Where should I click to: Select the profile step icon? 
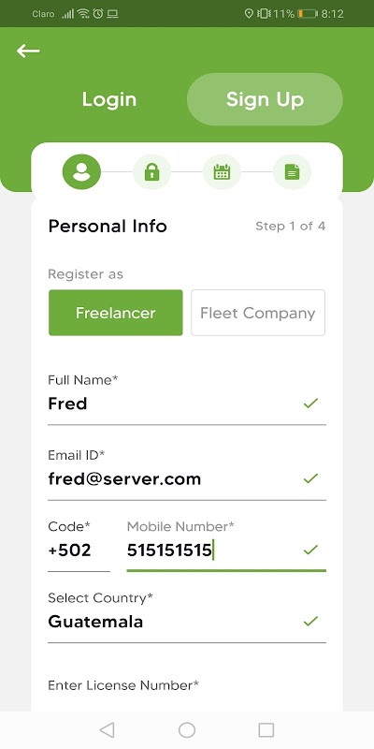pyautogui.click(x=81, y=172)
